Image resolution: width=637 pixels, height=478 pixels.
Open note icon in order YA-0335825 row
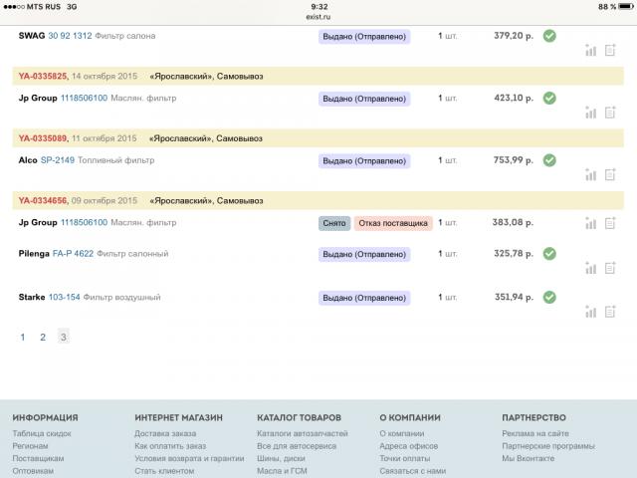tap(610, 113)
